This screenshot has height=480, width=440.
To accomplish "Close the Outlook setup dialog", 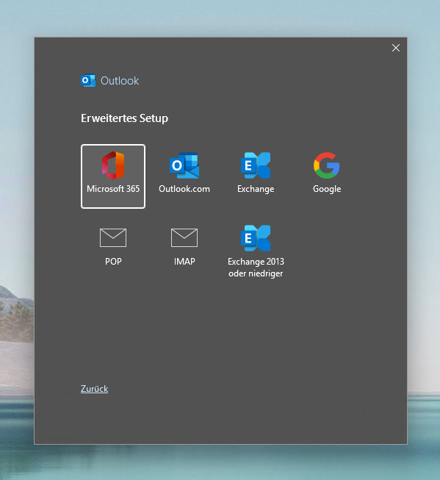I will pos(396,48).
